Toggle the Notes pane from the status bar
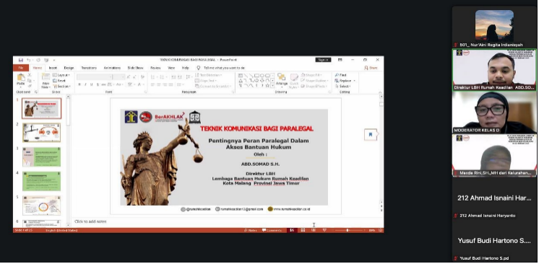This screenshot has width=539, height=264. click(x=251, y=230)
